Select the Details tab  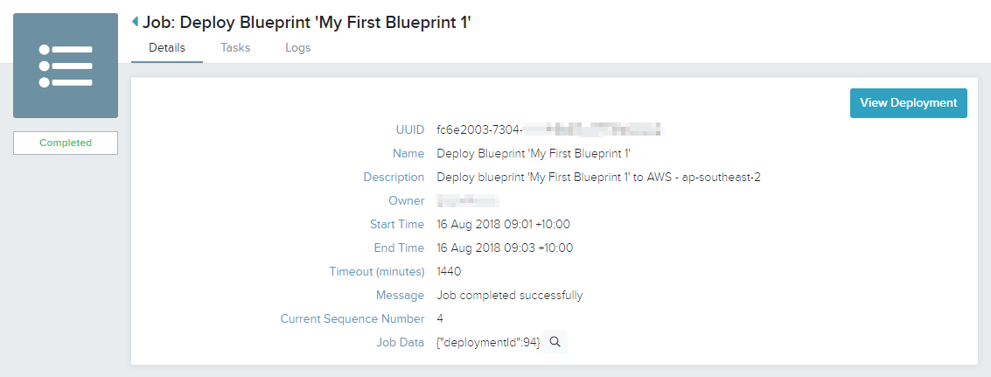coord(167,48)
